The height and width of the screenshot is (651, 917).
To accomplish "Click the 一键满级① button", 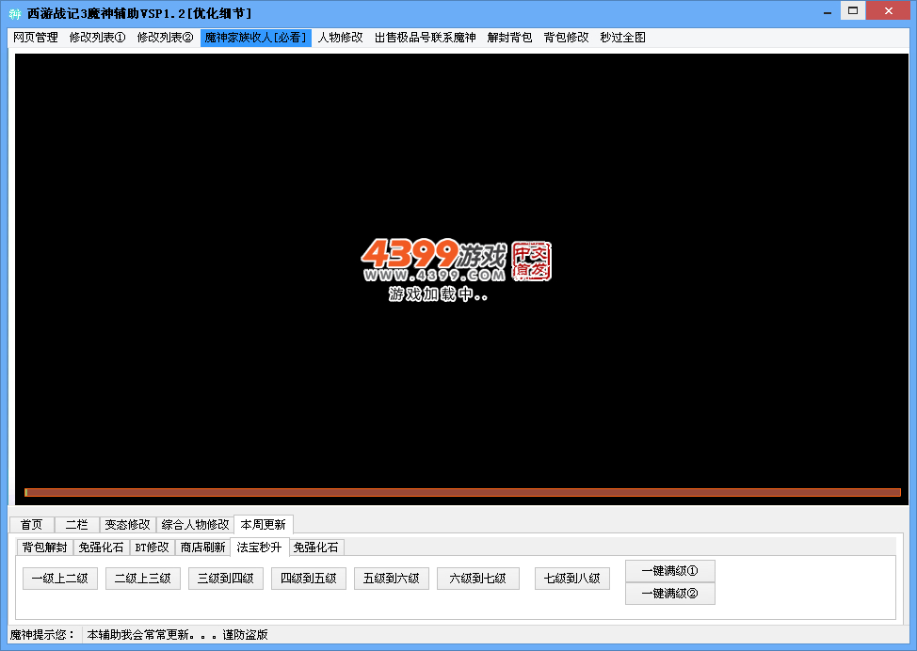I will pos(669,571).
